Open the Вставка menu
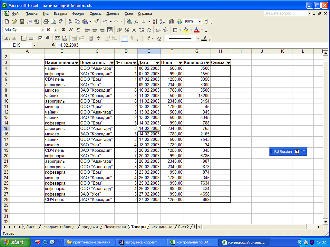The width and height of the screenshot is (330, 247). point(60,14)
